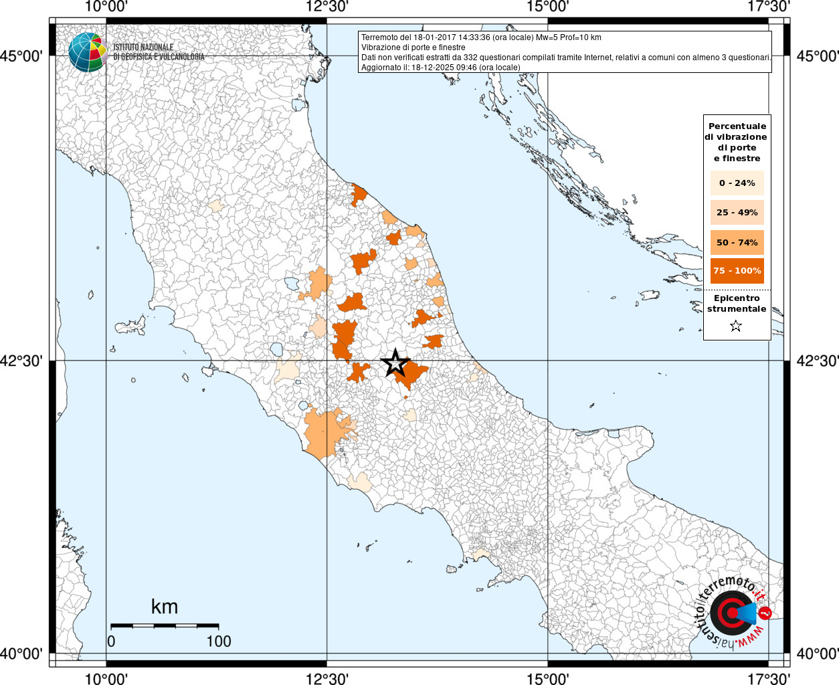Select the 50 - 74% legend swatch

[x=737, y=242]
